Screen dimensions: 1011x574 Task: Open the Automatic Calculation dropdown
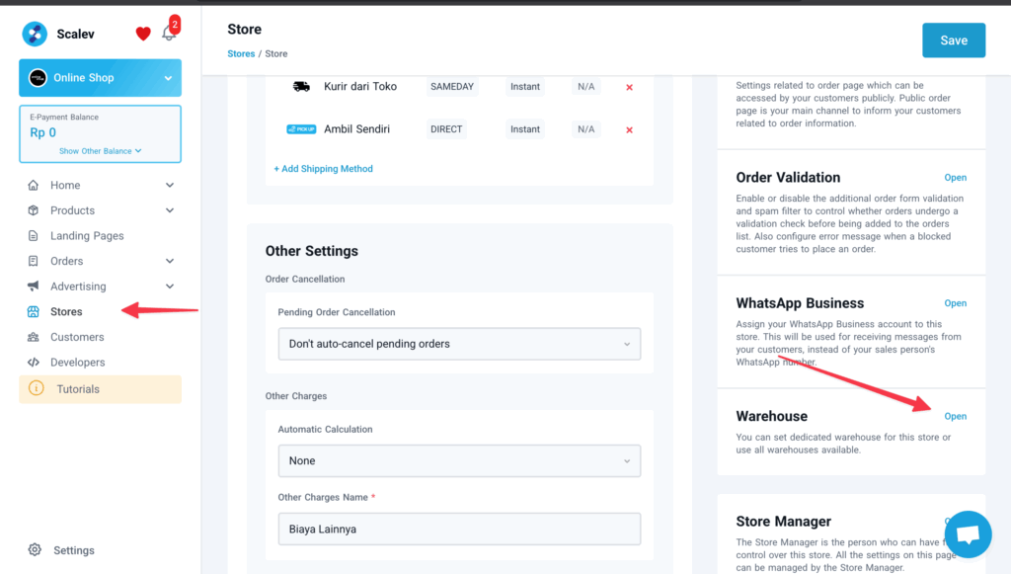click(460, 460)
